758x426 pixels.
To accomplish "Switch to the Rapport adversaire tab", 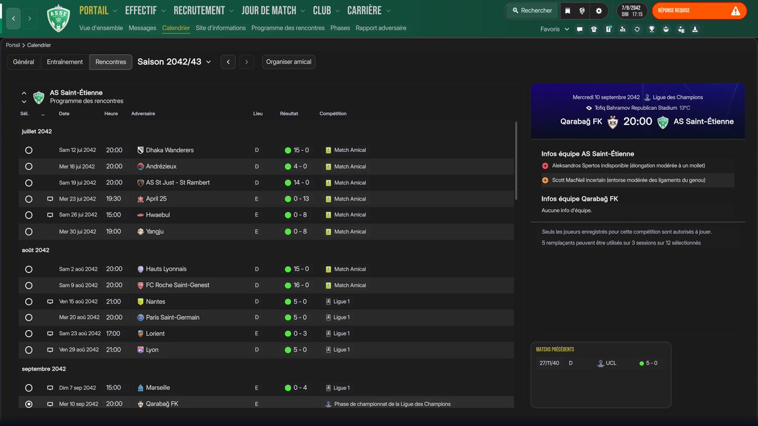I will click(x=381, y=28).
